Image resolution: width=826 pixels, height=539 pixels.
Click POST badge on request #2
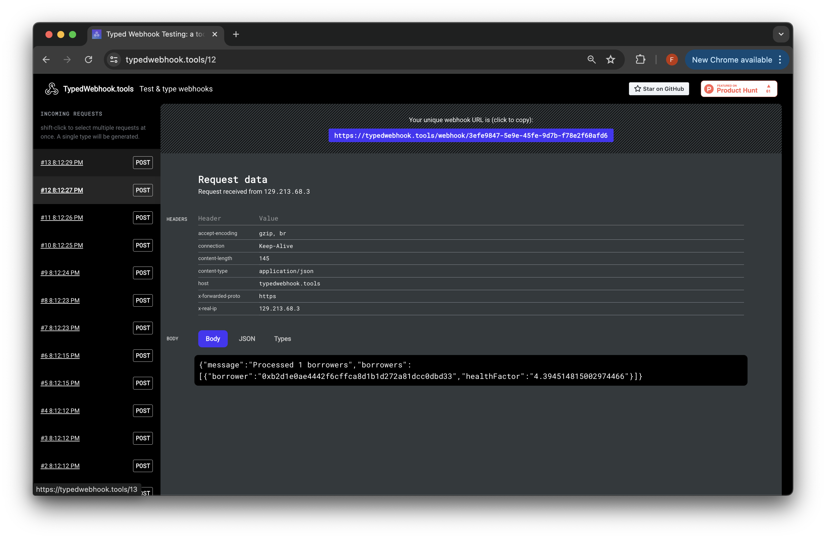[x=143, y=466]
